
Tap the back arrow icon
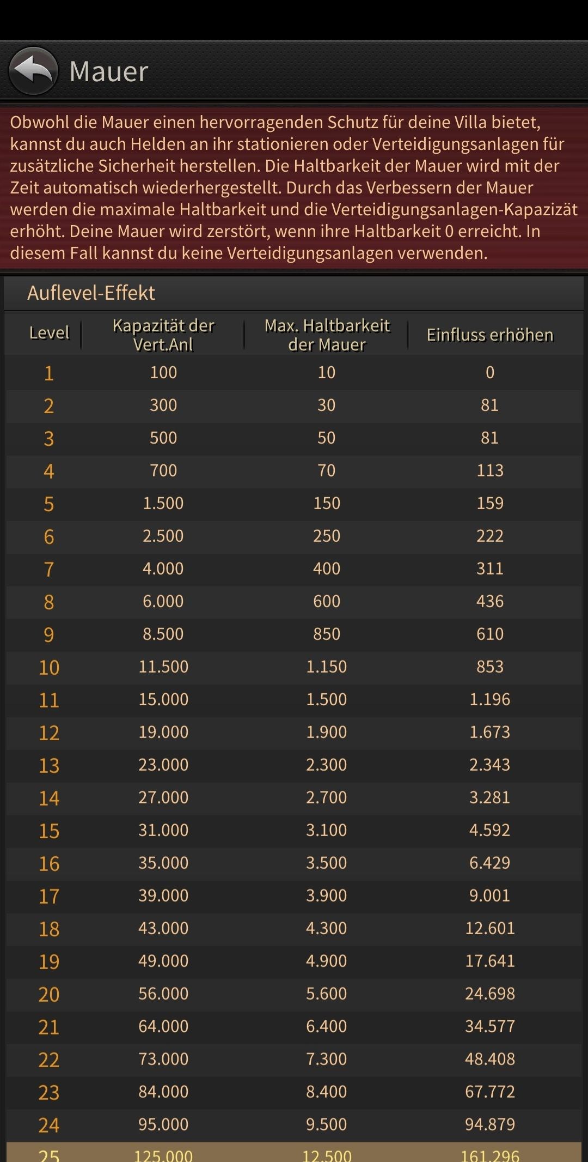[33, 71]
